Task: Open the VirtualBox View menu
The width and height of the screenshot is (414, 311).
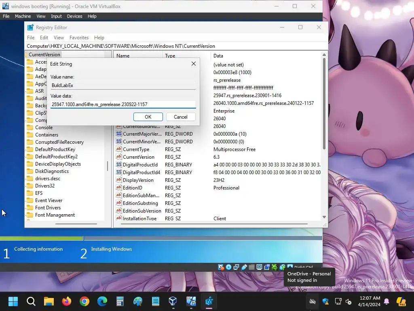Action: tap(41, 16)
